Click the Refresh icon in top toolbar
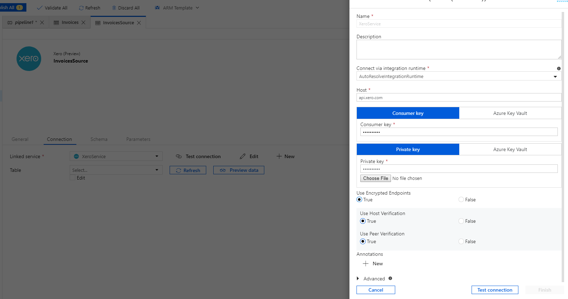 81,8
